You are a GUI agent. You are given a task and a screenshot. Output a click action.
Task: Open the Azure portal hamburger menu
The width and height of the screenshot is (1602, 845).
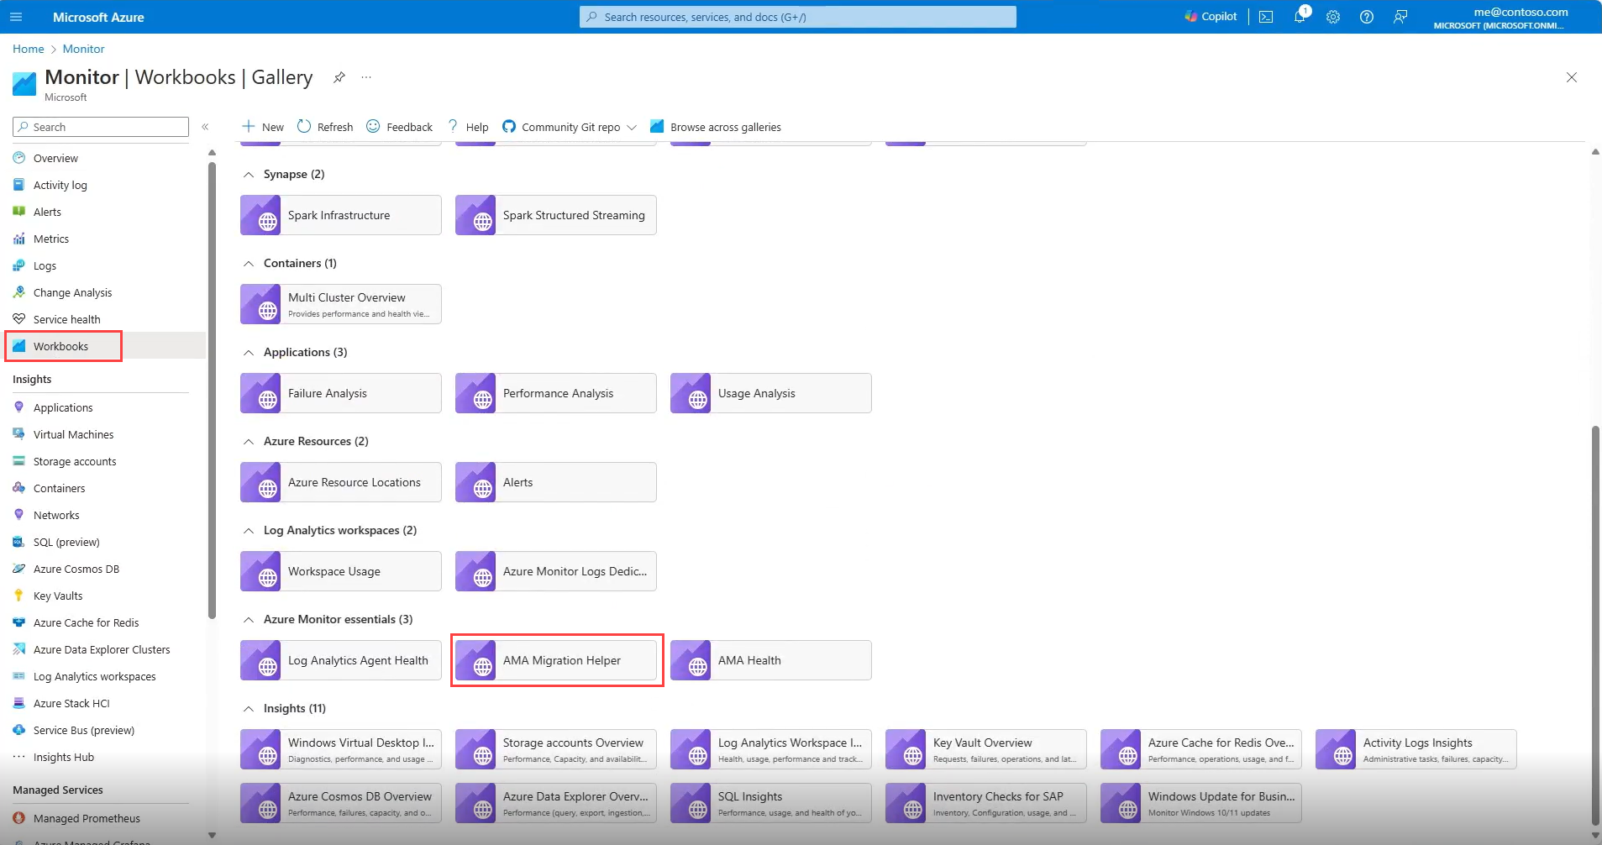16,17
